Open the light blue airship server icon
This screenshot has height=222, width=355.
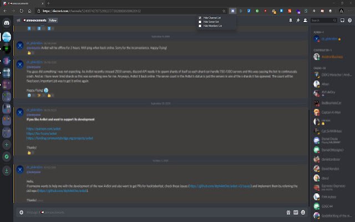[x=7, y=37]
